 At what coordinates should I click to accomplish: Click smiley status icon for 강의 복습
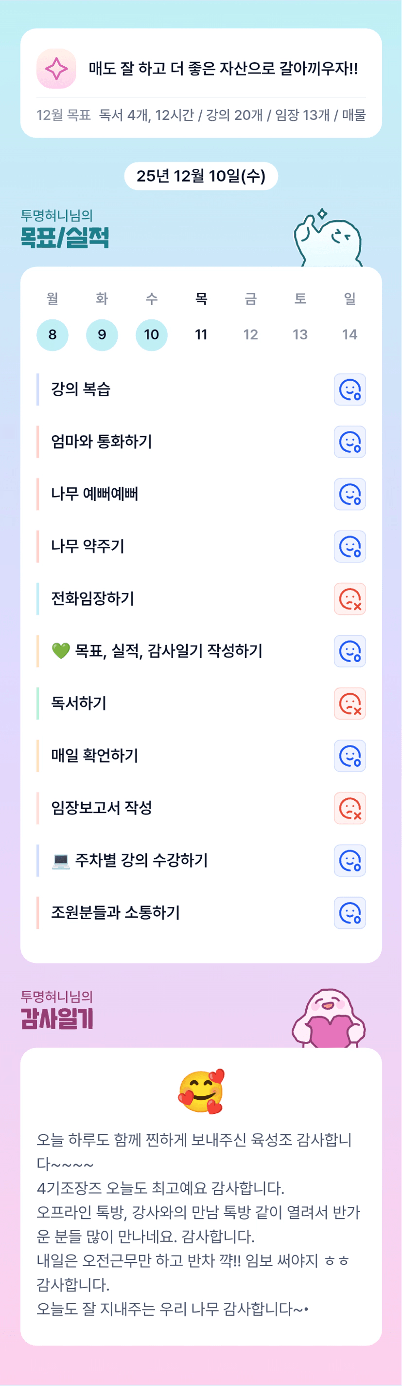[350, 389]
